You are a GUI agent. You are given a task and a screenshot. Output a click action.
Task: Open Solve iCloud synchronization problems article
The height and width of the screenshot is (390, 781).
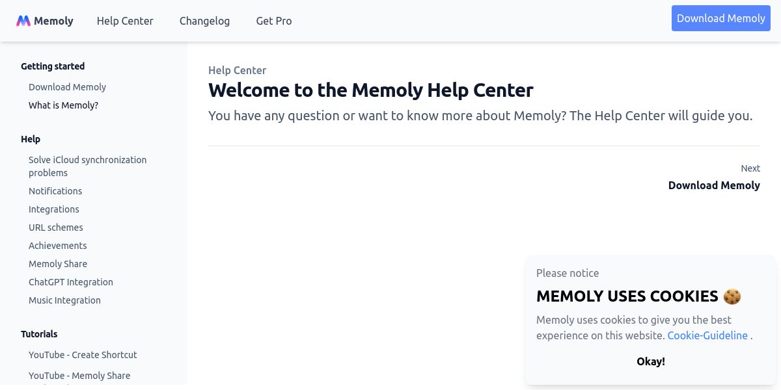[87, 166]
